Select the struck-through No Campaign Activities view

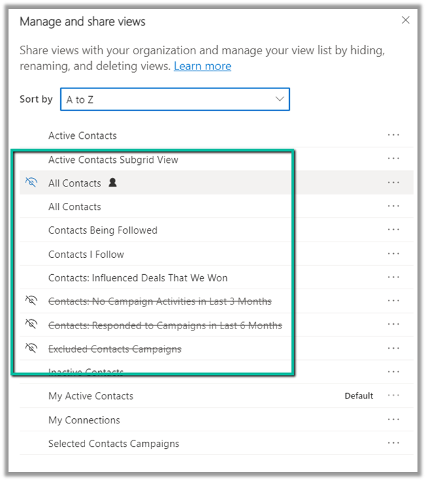[x=160, y=302]
